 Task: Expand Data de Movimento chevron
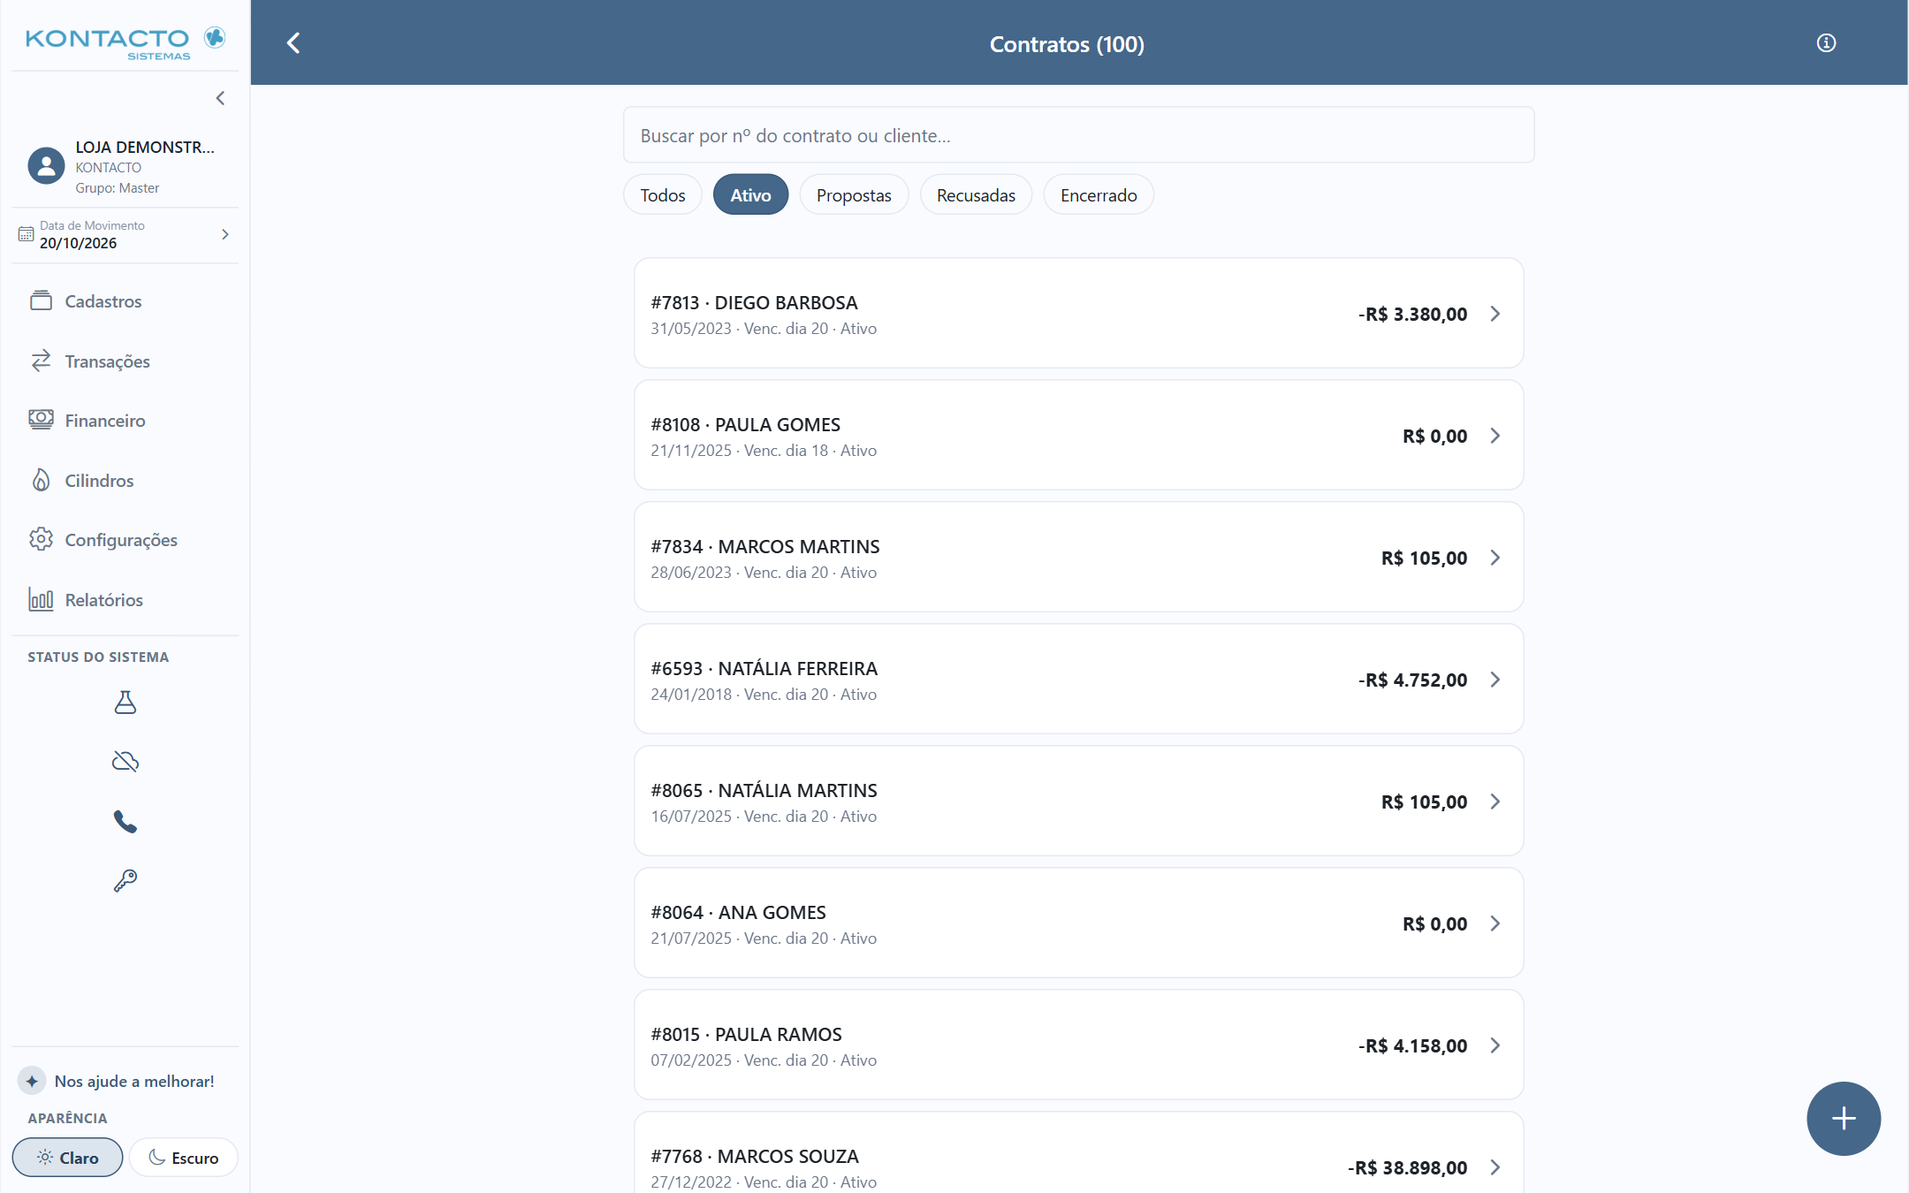[224, 234]
